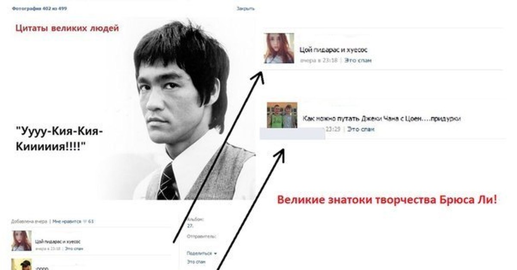This screenshot has height=270, width=517.
Task: Click Мне нравится under the photo
Action: (x=67, y=221)
